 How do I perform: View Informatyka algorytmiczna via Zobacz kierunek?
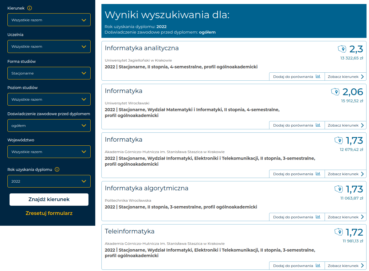coord(346,217)
